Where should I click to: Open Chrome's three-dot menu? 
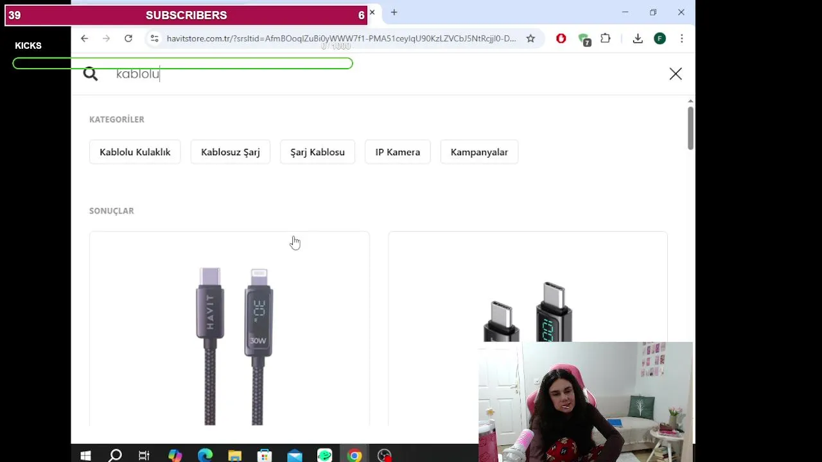coord(682,38)
